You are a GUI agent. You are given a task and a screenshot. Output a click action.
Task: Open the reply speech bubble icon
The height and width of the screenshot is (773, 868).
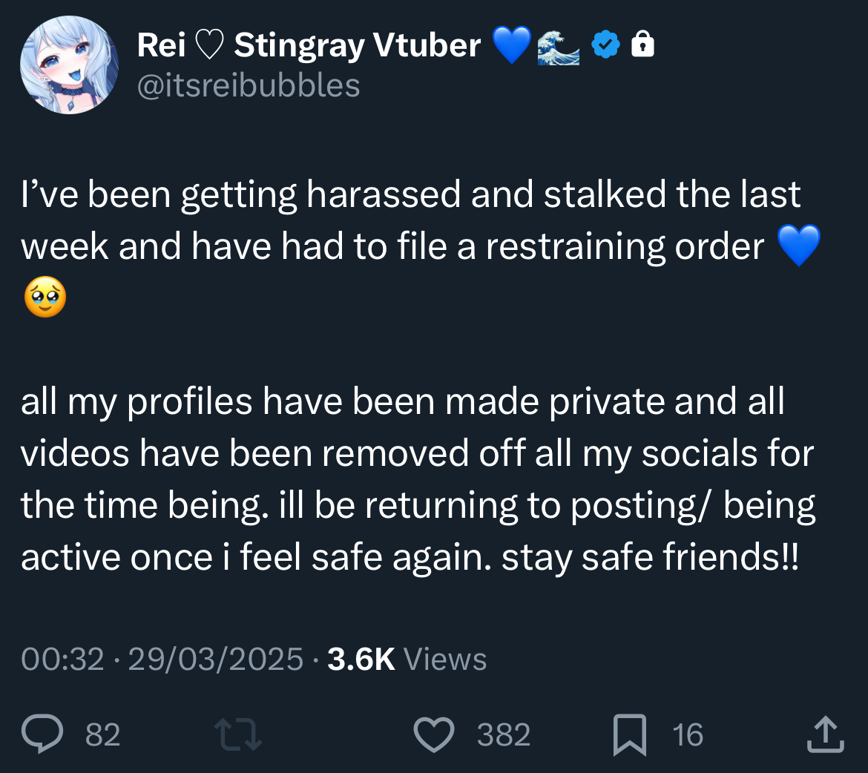coord(42,734)
